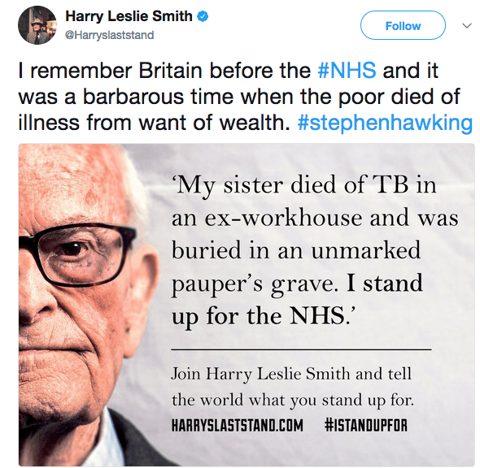Open the #NHS hashtag
The image size is (480, 468).
[347, 71]
